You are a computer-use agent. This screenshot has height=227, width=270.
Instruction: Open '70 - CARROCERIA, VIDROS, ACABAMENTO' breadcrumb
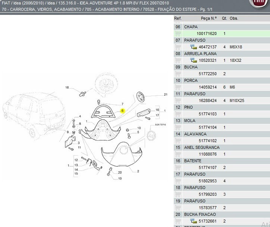tap(42, 9)
